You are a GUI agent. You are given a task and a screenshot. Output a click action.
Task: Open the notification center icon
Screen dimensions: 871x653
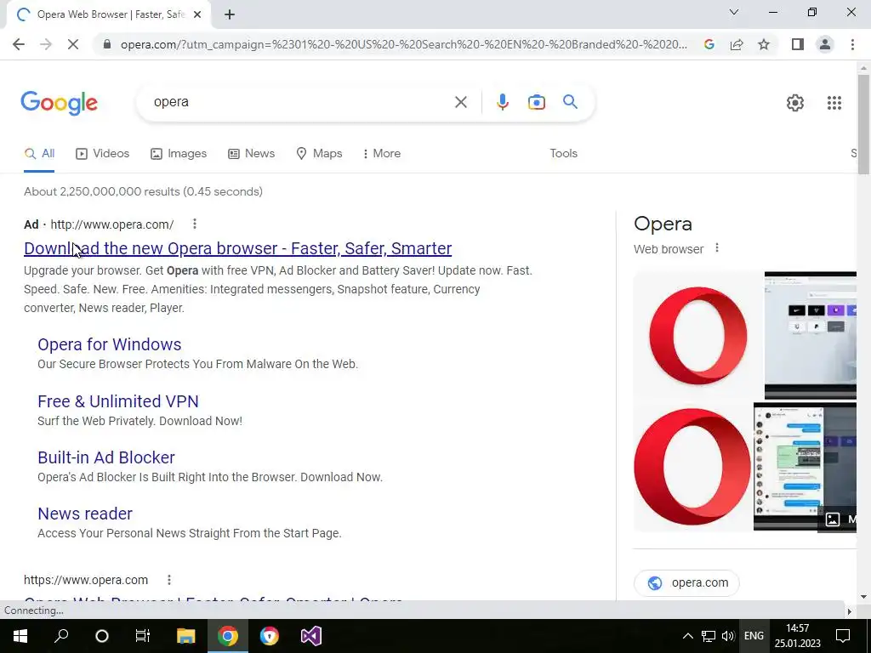pyautogui.click(x=843, y=636)
